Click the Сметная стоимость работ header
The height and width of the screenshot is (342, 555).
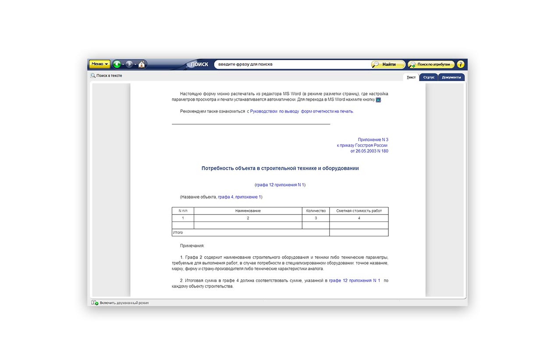pos(359,211)
